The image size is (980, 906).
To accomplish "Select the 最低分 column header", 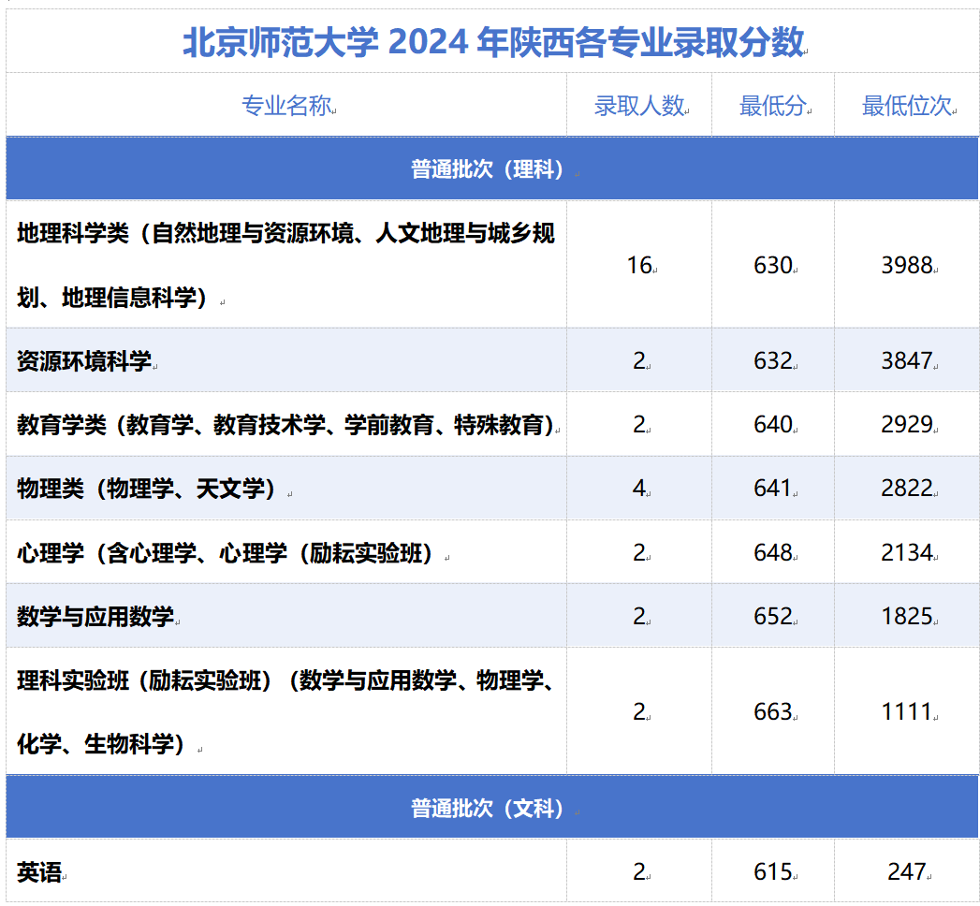I will pyautogui.click(x=774, y=104).
